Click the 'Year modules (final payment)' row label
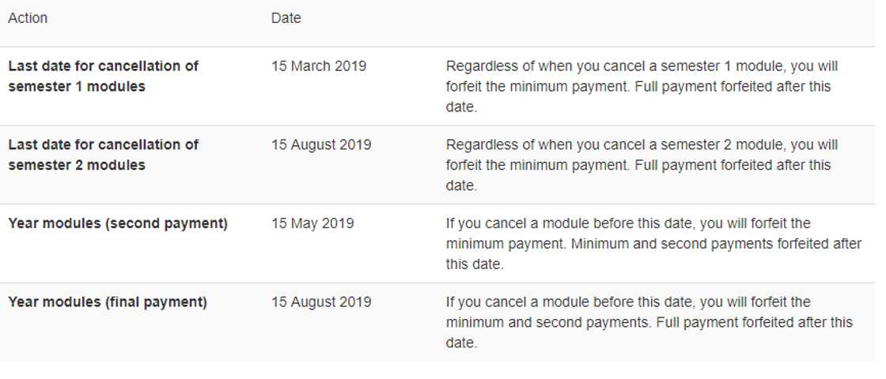Screen dimensions: 886x379 tap(108, 302)
